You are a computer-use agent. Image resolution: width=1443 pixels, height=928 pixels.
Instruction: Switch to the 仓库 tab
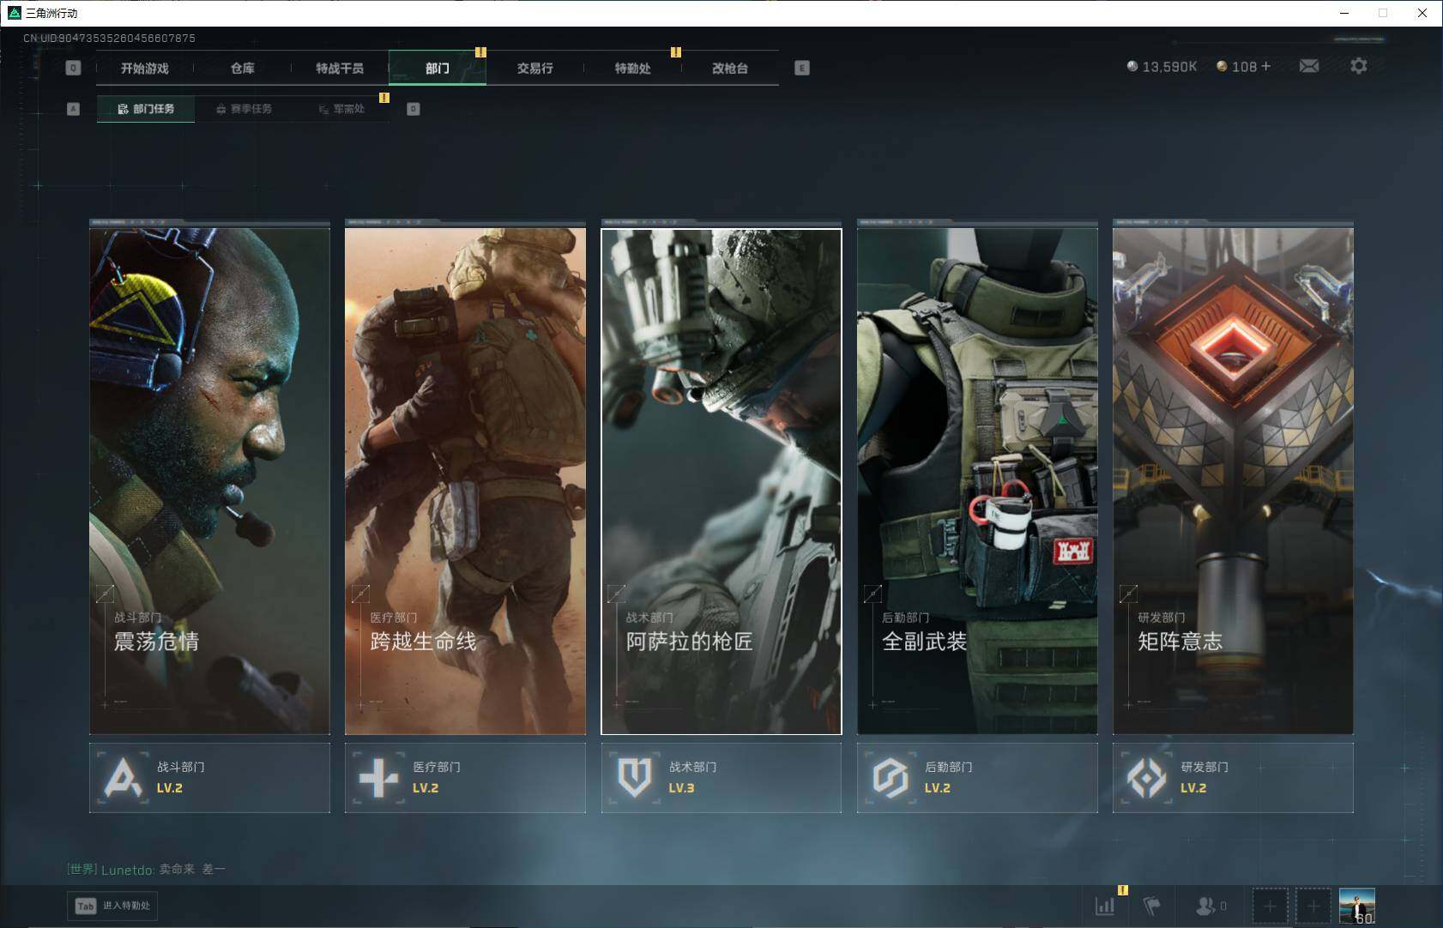(x=243, y=68)
